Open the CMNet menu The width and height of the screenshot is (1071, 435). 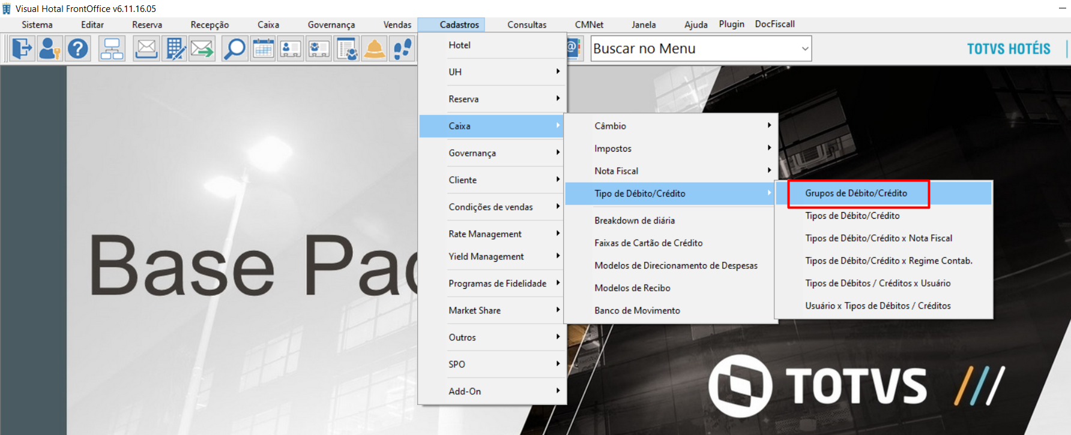[x=590, y=25]
